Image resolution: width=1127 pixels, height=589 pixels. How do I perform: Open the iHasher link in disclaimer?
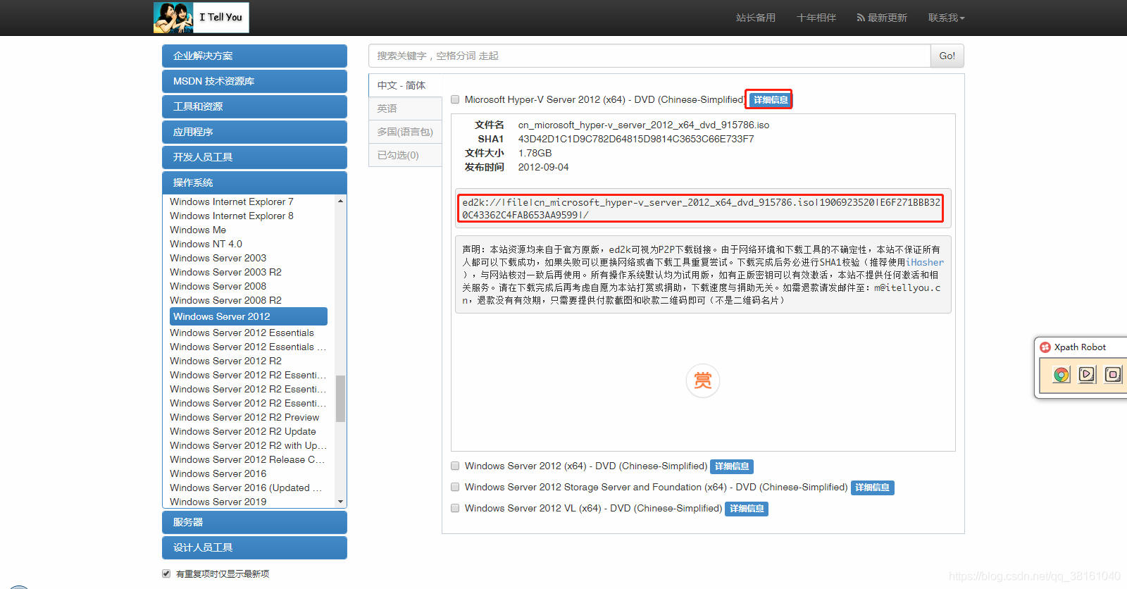click(x=925, y=262)
